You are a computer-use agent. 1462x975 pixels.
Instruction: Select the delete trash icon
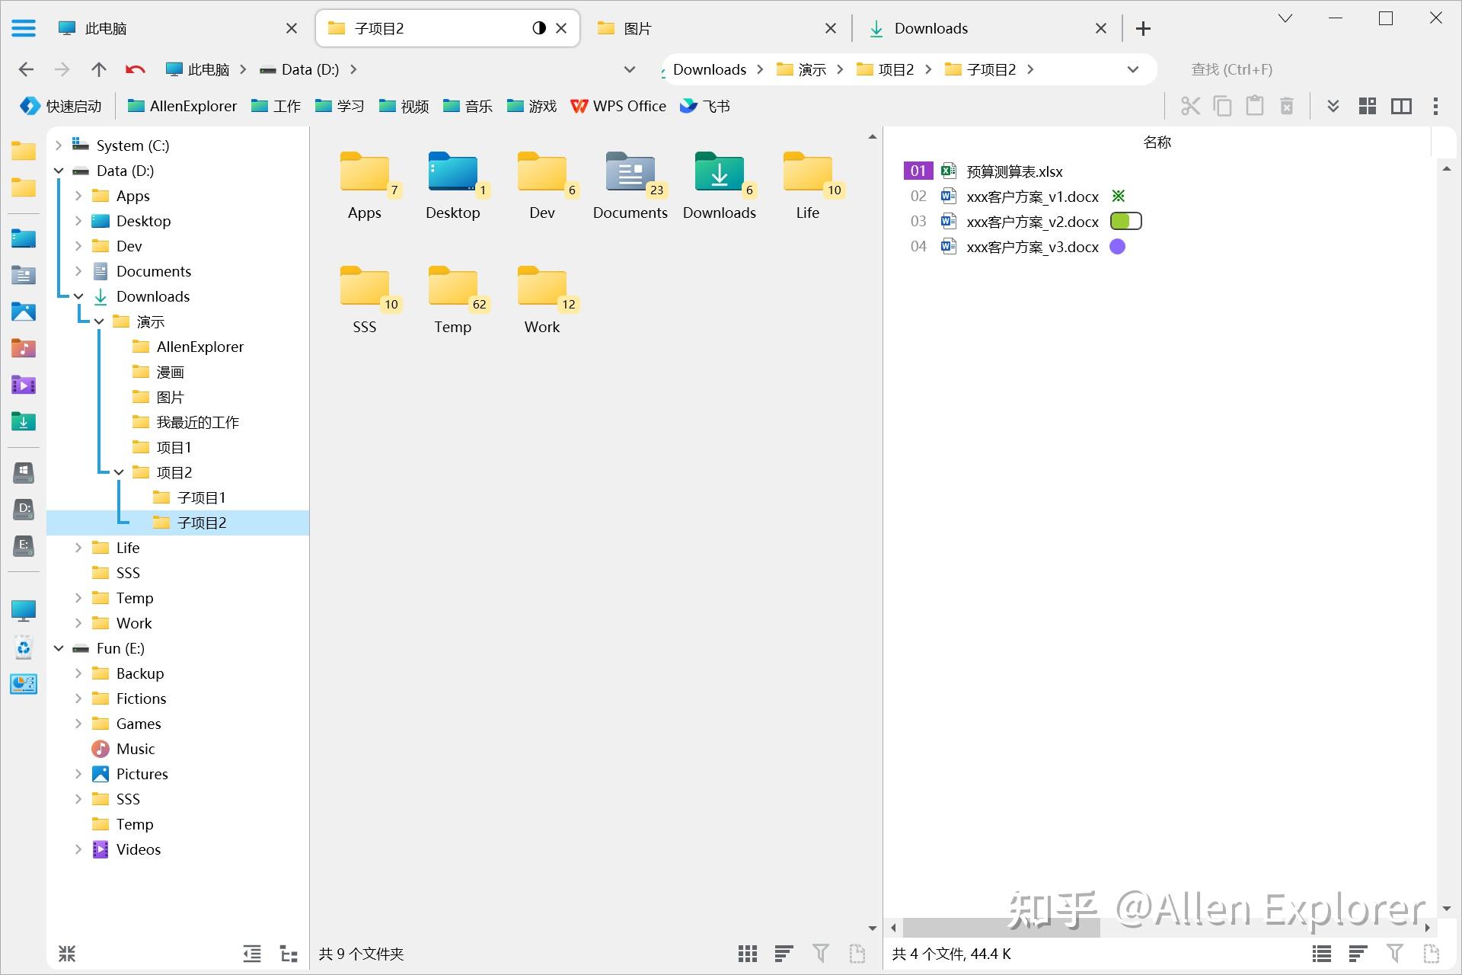pos(1286,106)
